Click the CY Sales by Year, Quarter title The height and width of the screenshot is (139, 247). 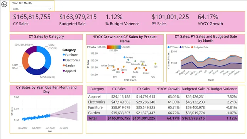[x=46, y=90]
